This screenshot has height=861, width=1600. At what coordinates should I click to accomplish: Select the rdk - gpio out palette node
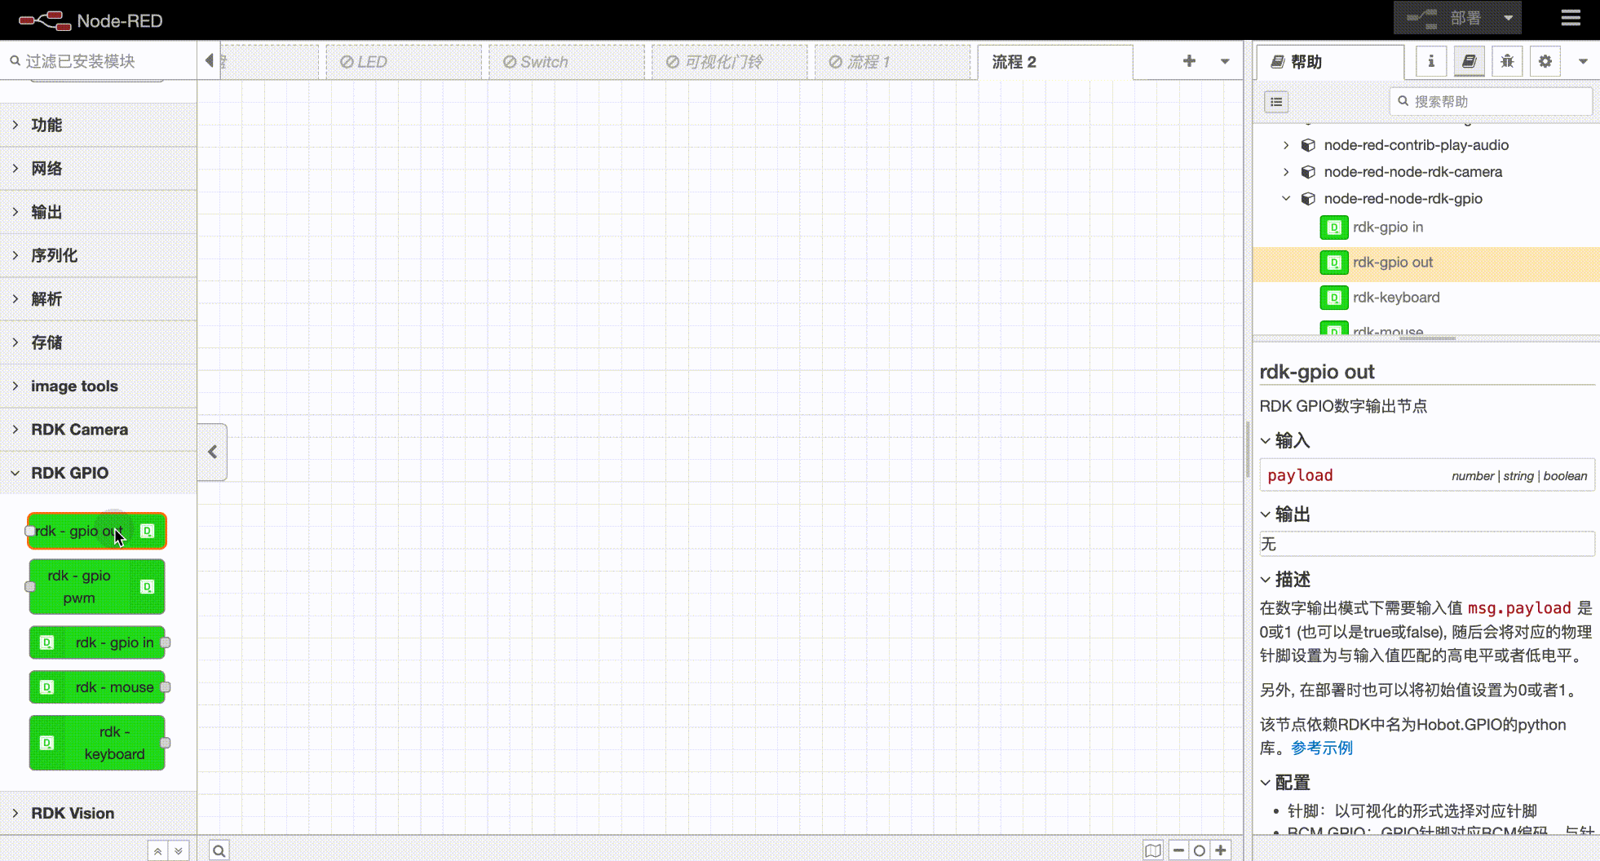(x=97, y=531)
